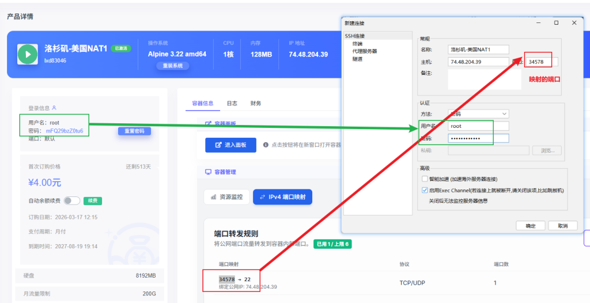Image resolution: width=590 pixels, height=303 pixels.
Task: Click the monitor icon beside 容器管理
Action: (x=208, y=172)
